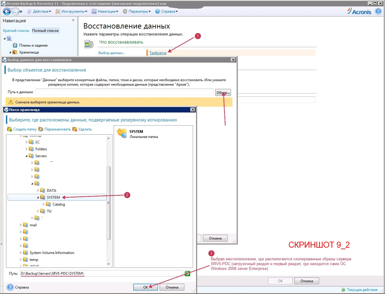Select the Catalog folder
The width and height of the screenshot is (385, 294).
click(59, 205)
